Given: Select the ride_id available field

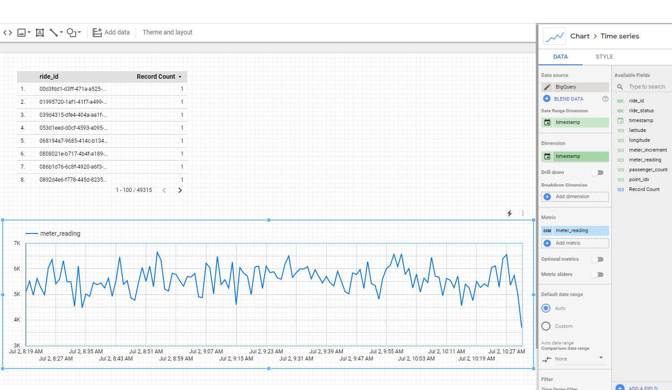Looking at the screenshot, I should (x=636, y=101).
